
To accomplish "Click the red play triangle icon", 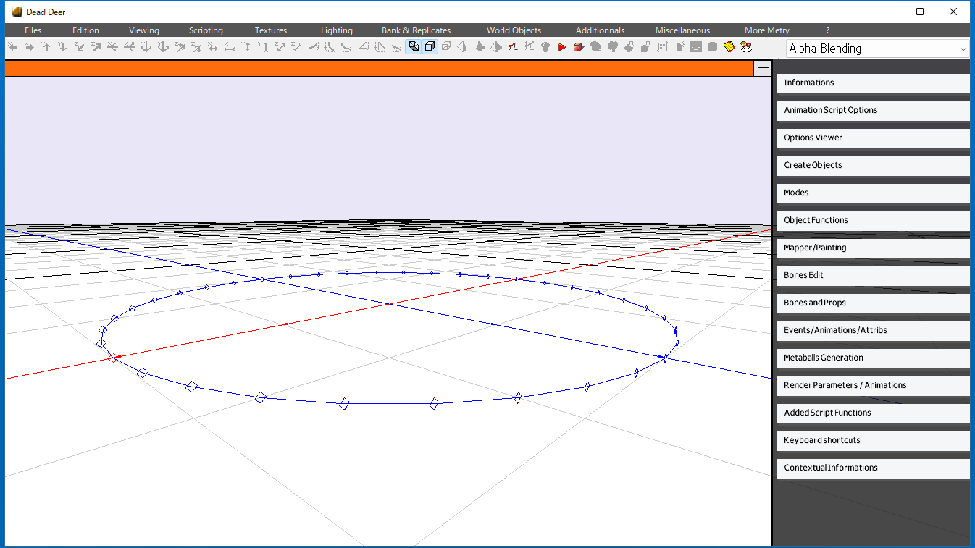I will coord(562,47).
